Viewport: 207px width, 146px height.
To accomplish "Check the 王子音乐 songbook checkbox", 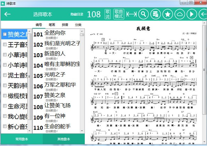I will [5, 44].
